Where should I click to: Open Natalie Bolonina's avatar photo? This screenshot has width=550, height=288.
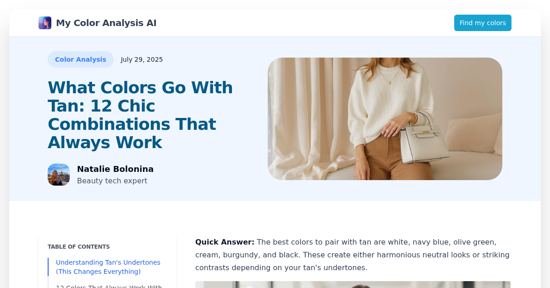tap(59, 175)
